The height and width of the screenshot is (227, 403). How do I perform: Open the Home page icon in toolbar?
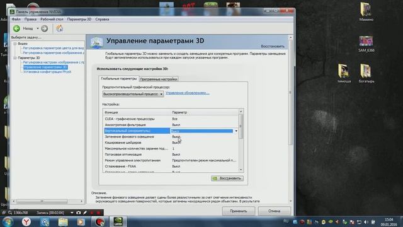click(60, 28)
